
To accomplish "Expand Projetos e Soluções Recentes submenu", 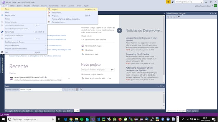I will 45,49.
